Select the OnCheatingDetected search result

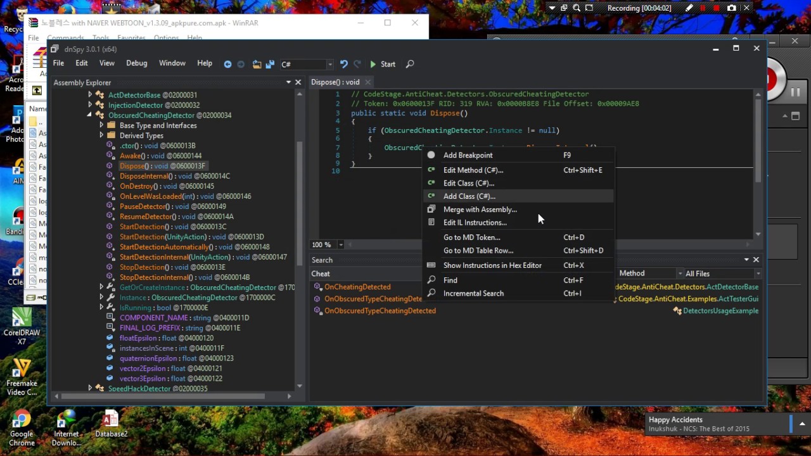357,287
